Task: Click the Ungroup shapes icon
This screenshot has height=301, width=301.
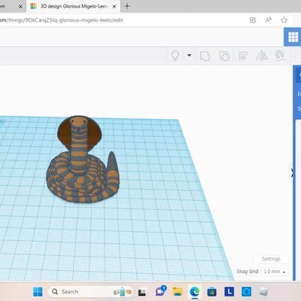Action: point(224,56)
